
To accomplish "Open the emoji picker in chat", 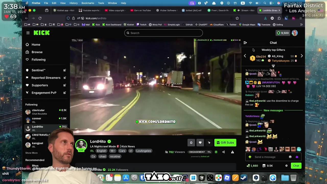I will coord(290,157).
